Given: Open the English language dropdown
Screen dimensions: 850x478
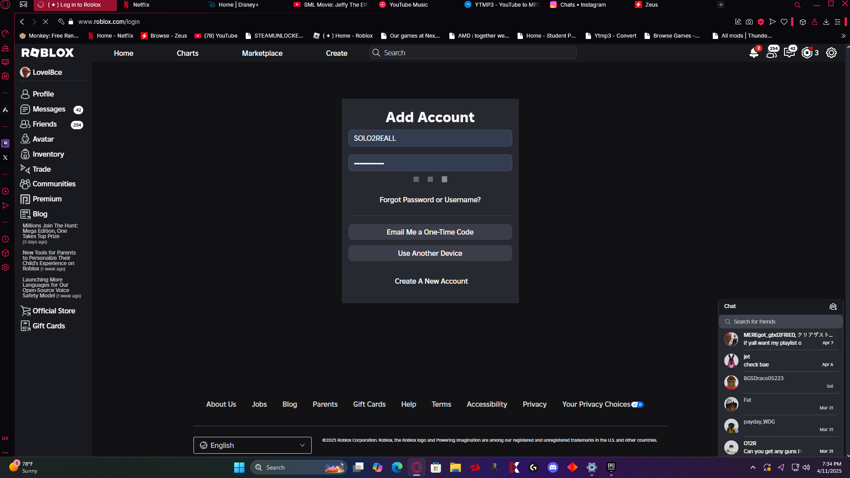Looking at the screenshot, I should 252,445.
